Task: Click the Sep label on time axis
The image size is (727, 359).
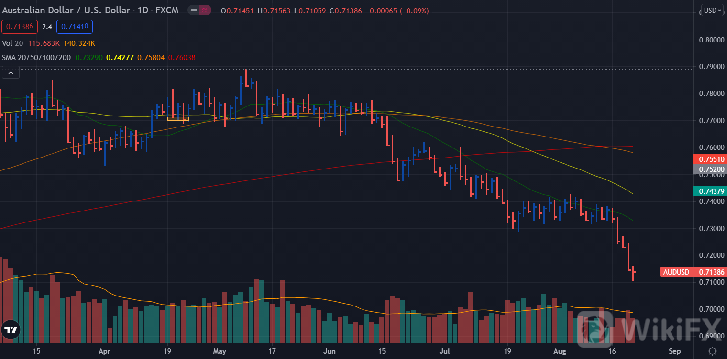Action: (x=674, y=351)
